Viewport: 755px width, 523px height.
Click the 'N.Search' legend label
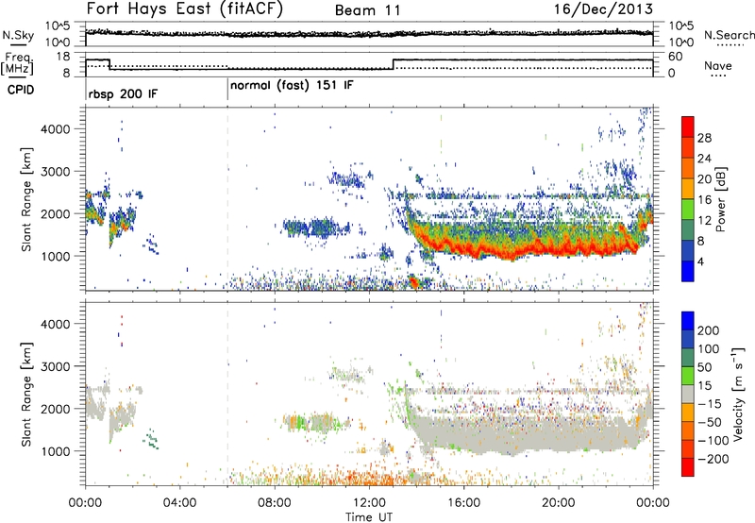click(x=729, y=35)
